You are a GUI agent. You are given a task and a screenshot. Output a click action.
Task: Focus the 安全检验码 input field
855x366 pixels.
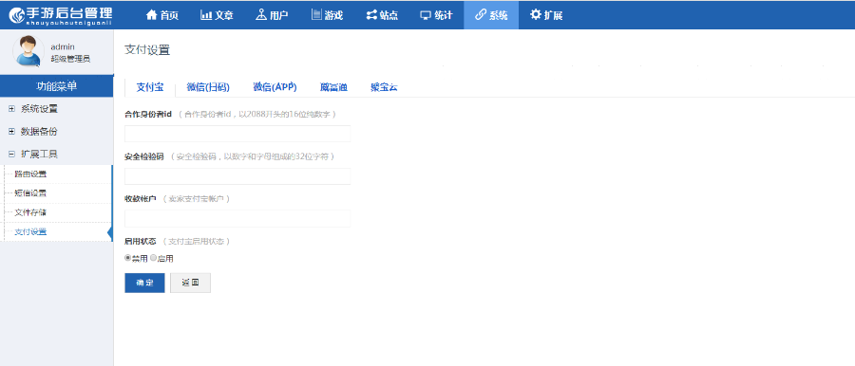tap(237, 176)
